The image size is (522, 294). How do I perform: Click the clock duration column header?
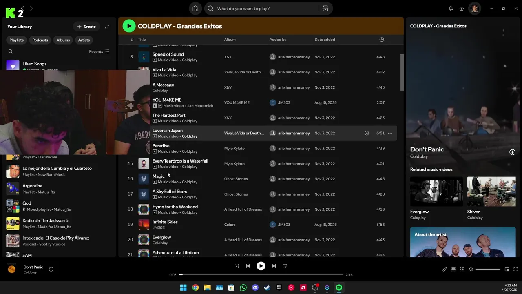pos(382,40)
